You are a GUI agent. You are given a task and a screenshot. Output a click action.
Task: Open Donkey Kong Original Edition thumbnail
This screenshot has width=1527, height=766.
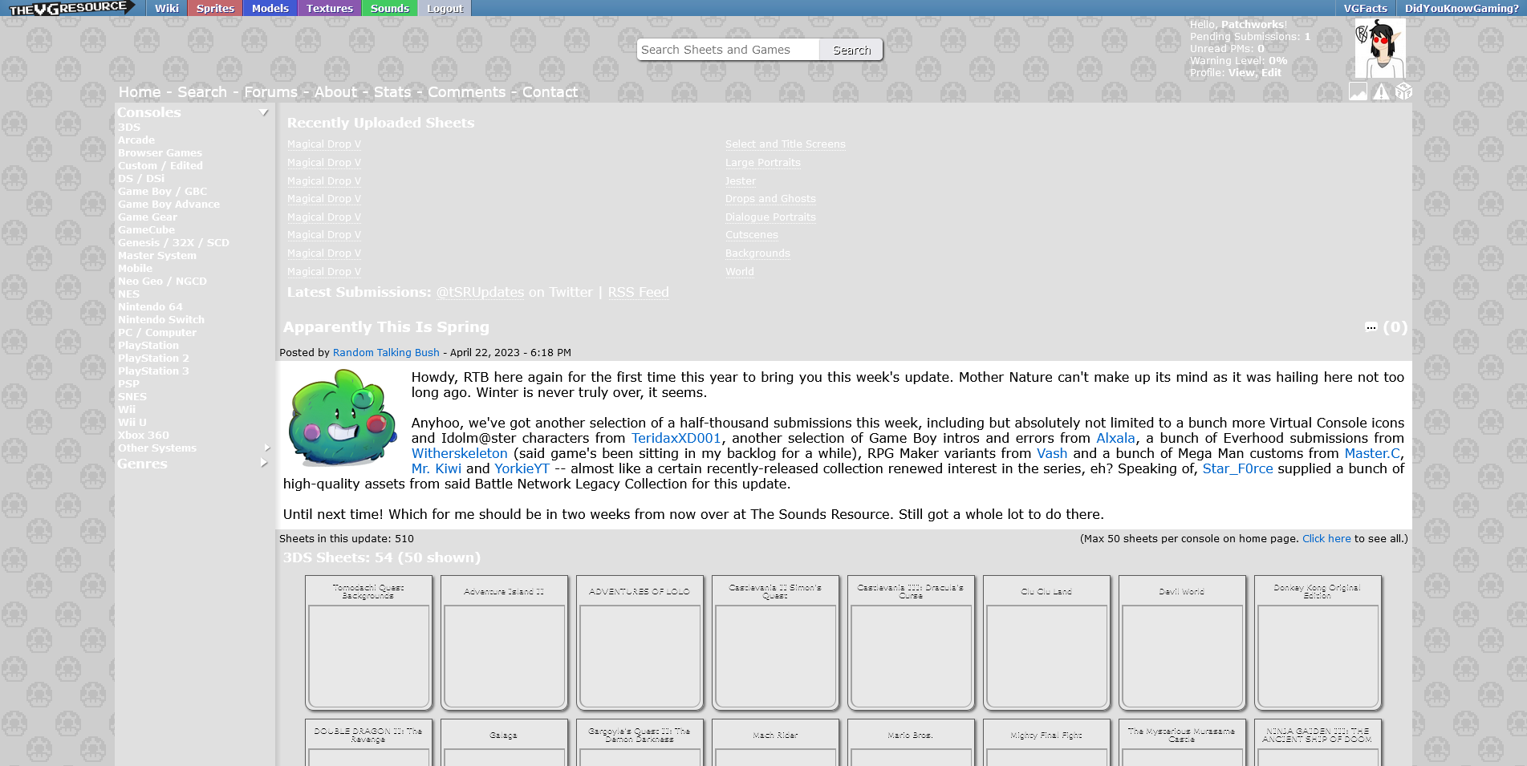click(x=1318, y=642)
